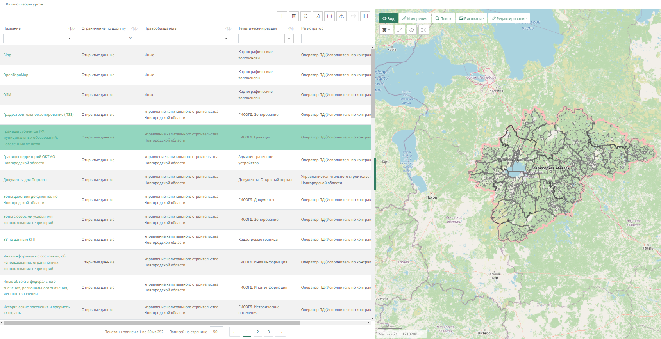Open the Тематический раздел filter dropdown arrow
The width and height of the screenshot is (661, 339).
(x=289, y=39)
